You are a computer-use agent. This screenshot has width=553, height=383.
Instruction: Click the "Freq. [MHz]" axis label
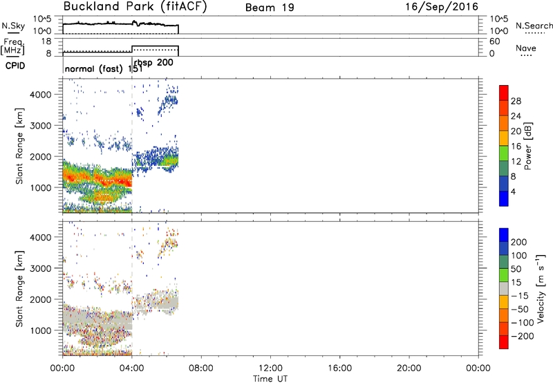[13, 46]
